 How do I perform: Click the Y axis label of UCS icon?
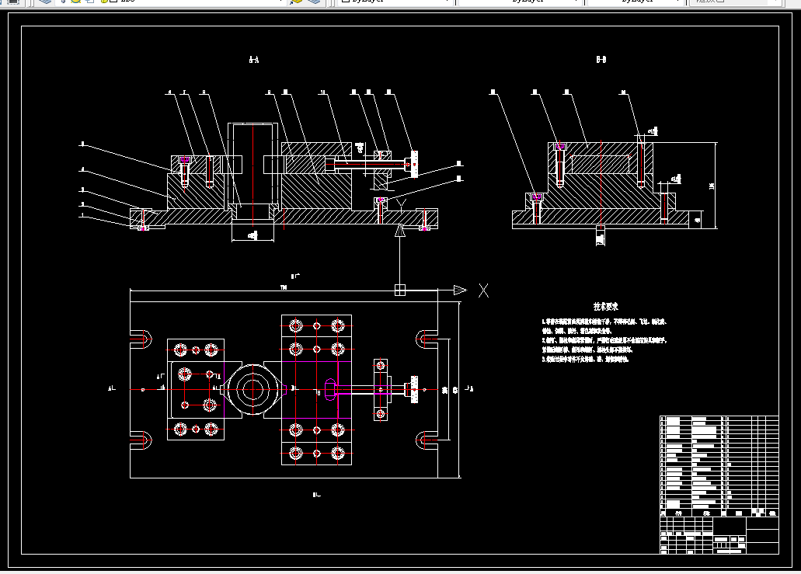coord(402,205)
